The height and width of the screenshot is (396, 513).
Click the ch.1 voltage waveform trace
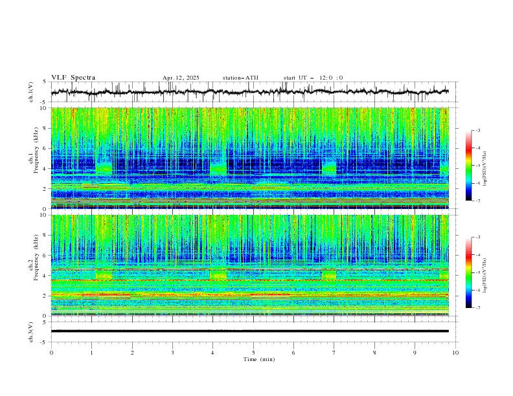pos(250,92)
